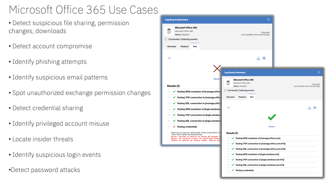Screen dimensions: 327x182
Task: Collapse the Testing credentials row in failed-test window
Action: (x=169, y=127)
